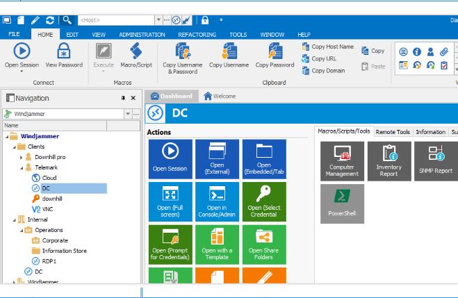458x298 pixels.
Task: Open the REFACTORING ribbon tab
Action: (x=197, y=35)
